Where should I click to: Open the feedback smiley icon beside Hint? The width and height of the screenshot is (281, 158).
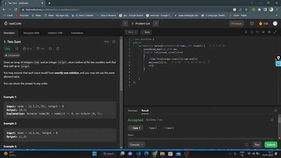pyautogui.click(x=114, y=42)
